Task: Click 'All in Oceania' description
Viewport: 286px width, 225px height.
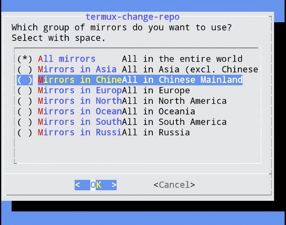Action: pyautogui.click(x=159, y=111)
